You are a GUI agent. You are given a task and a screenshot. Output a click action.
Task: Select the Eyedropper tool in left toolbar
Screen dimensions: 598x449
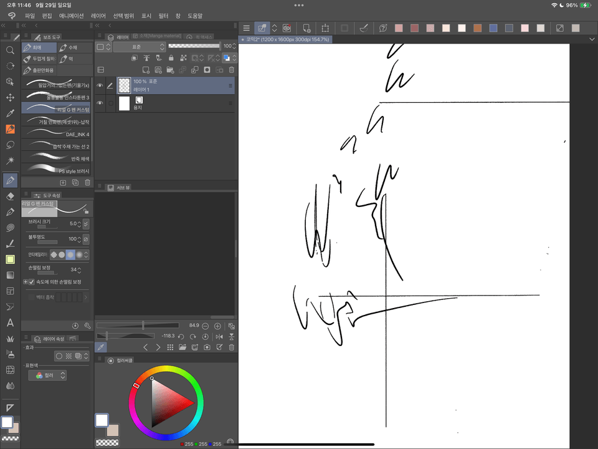[9, 114]
